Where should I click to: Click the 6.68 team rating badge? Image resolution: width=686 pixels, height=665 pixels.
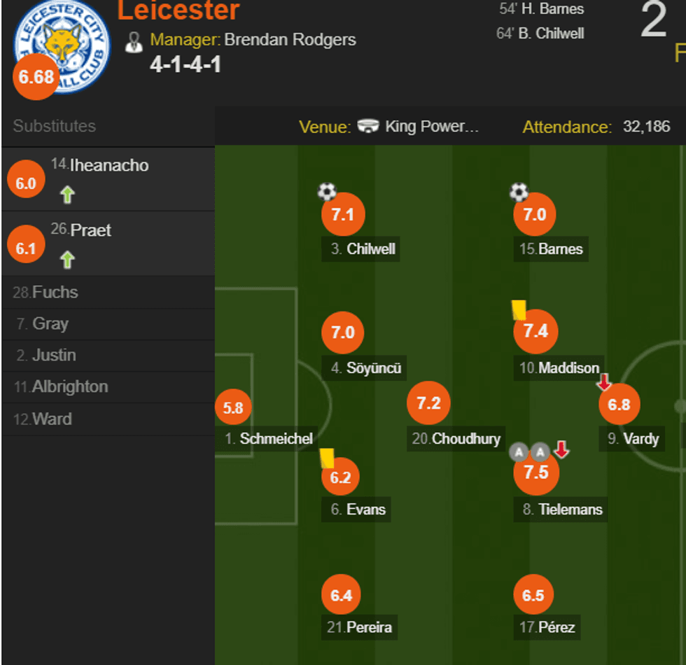click(36, 77)
